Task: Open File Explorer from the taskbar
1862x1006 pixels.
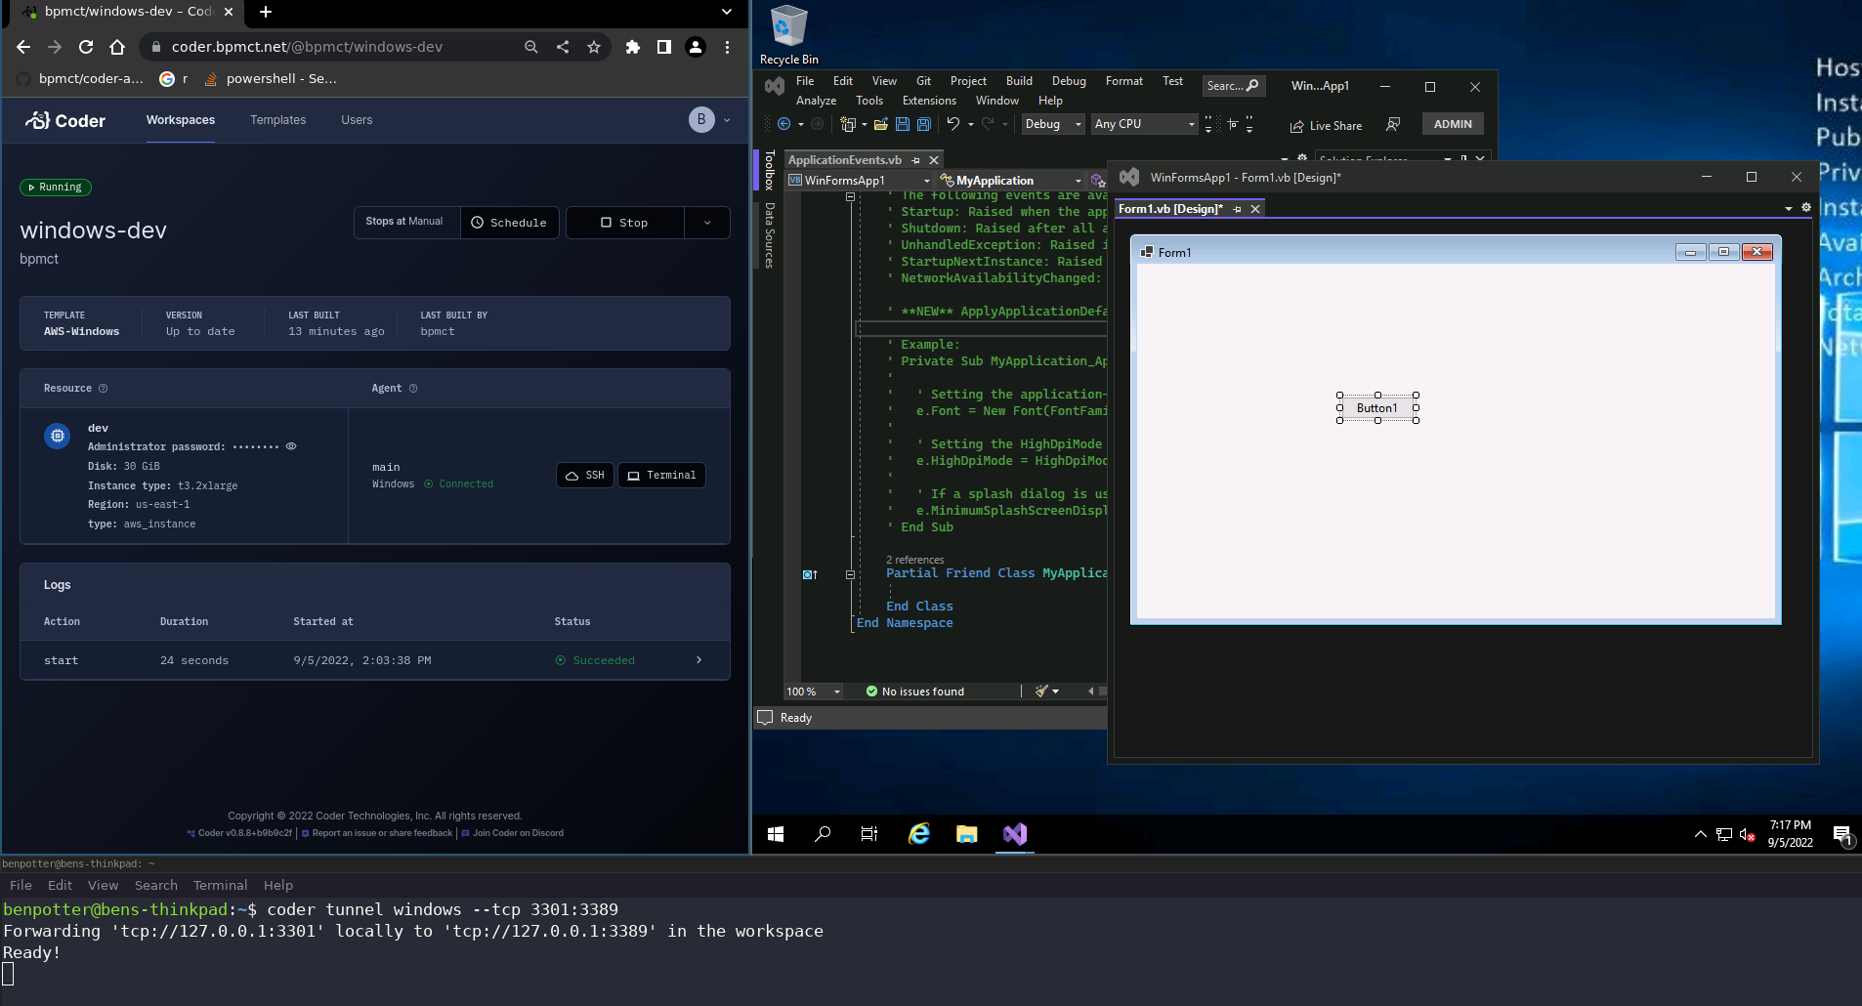Action: coord(967,834)
